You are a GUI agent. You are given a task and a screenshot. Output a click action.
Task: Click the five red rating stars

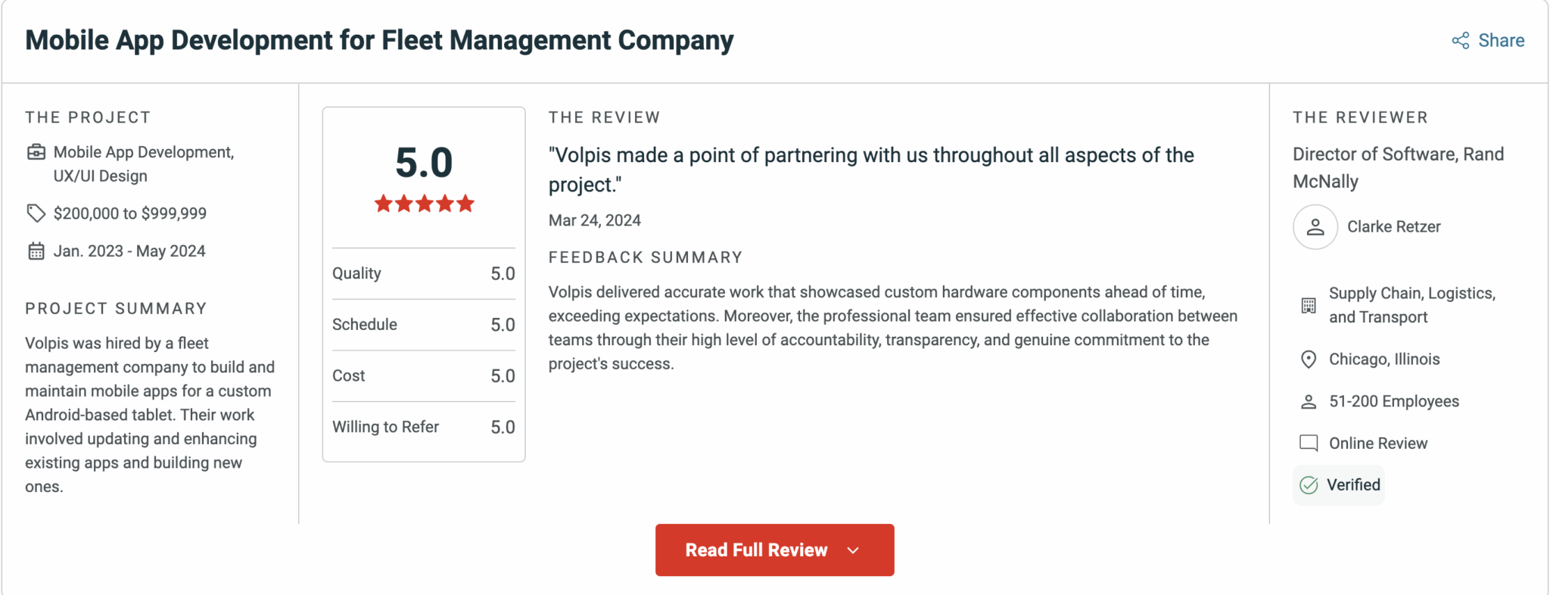(424, 204)
